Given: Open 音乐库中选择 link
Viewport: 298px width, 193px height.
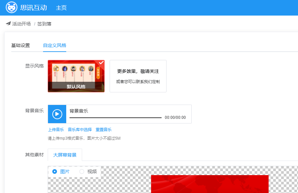Looking at the screenshot, I should click(x=79, y=130).
